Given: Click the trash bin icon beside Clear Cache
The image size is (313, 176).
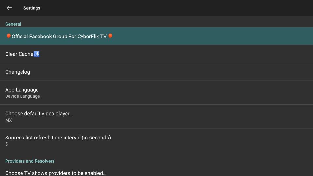Looking at the screenshot, I should pos(37,54).
